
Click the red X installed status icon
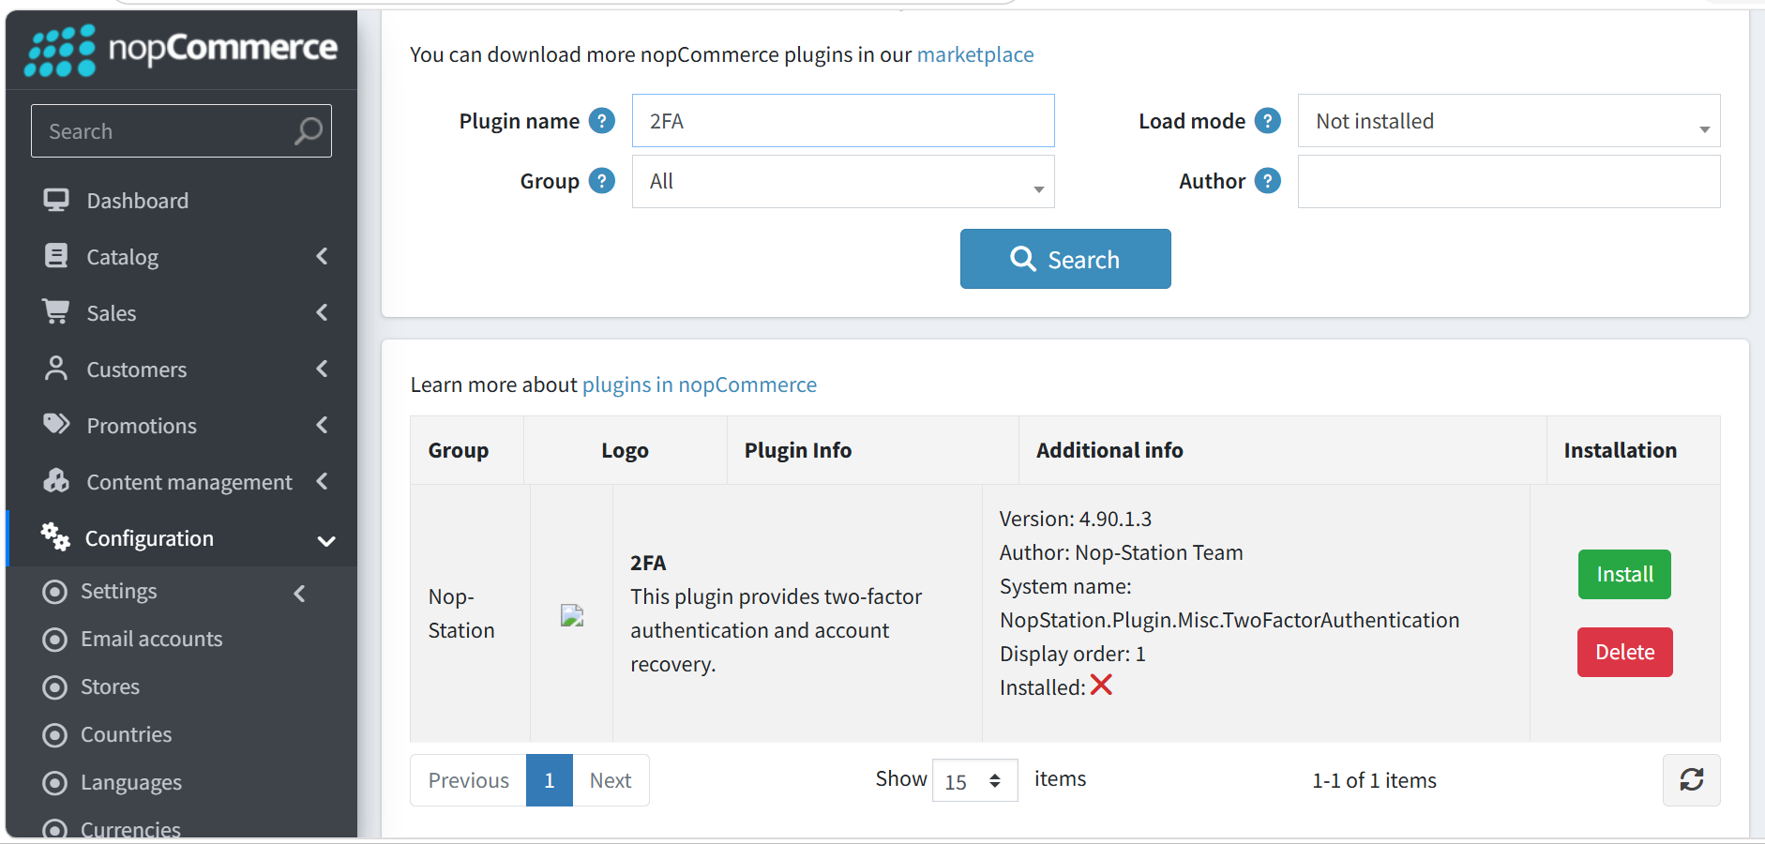(x=1101, y=686)
